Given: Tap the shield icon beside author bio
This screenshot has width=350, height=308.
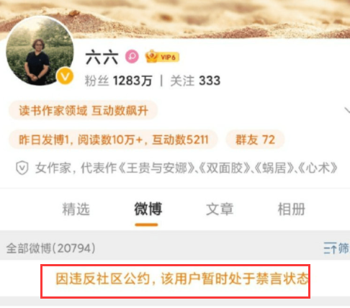Looking at the screenshot, I should 22,168.
